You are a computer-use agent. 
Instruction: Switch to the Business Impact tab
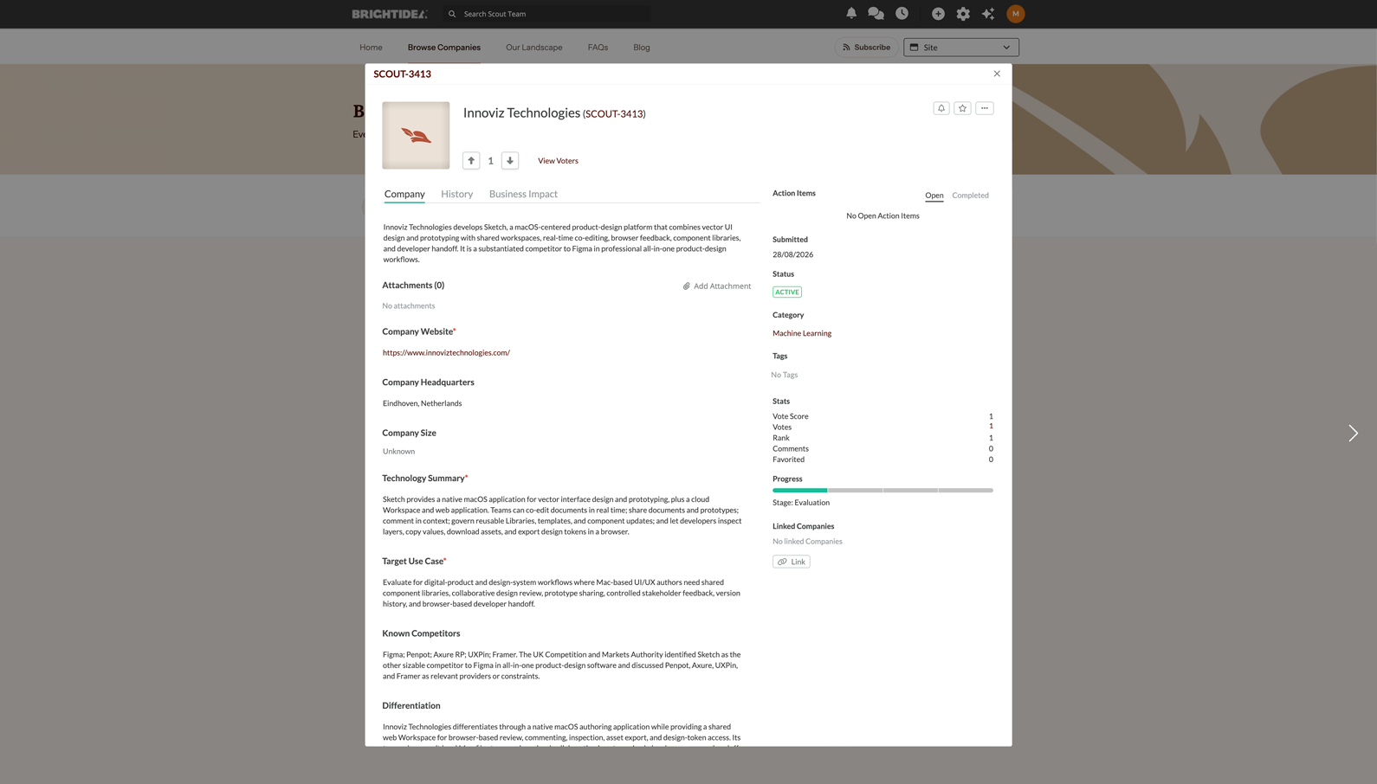point(523,194)
